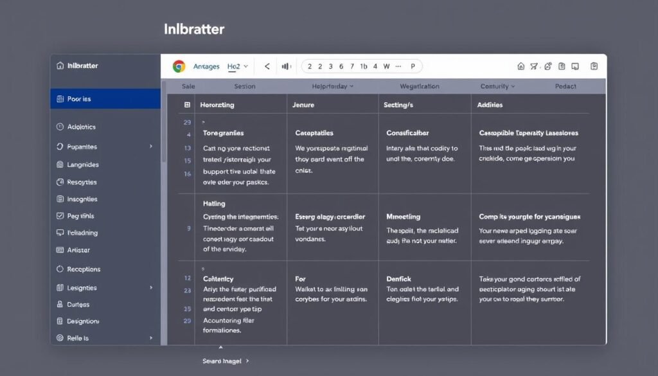Click the Seard Inagel link at the bottom

pyautogui.click(x=223, y=361)
